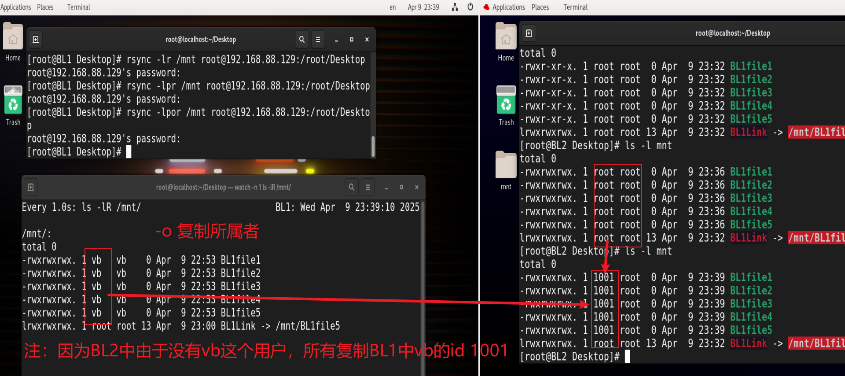Screen dimensions: 845x376
Task: Click the power icon in the top bar
Action: [470, 7]
